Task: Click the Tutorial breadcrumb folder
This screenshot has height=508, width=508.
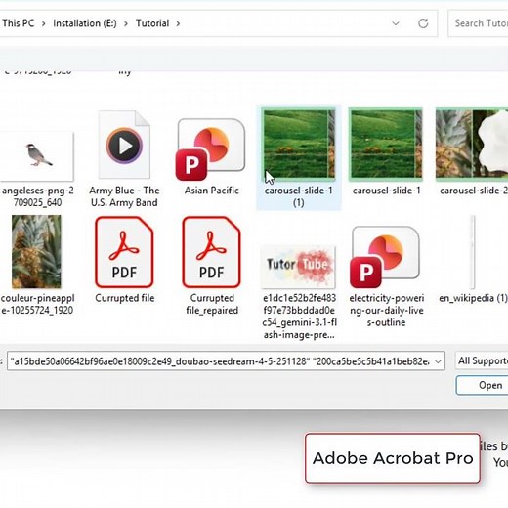Action: (x=152, y=23)
